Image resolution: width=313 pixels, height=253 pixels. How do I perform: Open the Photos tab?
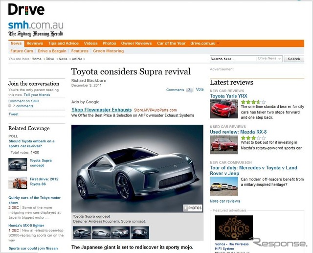point(110,44)
